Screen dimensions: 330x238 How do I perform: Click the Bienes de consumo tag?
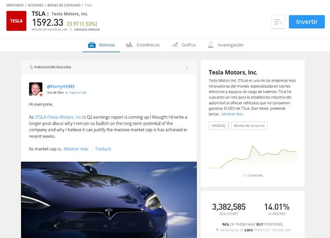point(249,126)
